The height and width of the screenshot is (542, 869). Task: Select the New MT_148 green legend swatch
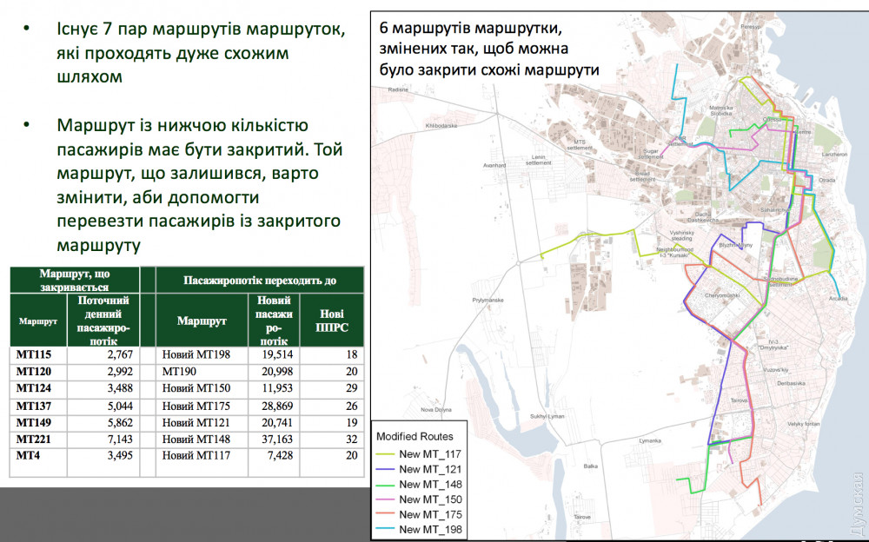(386, 484)
